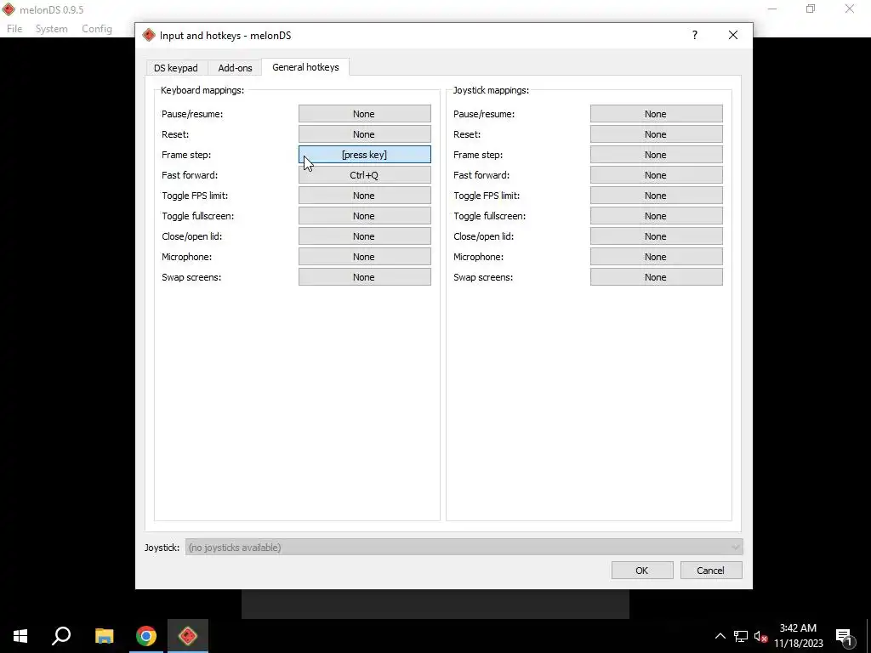Image resolution: width=871 pixels, height=653 pixels.
Task: Set keyboard Microphone mapping
Action: [364, 257]
